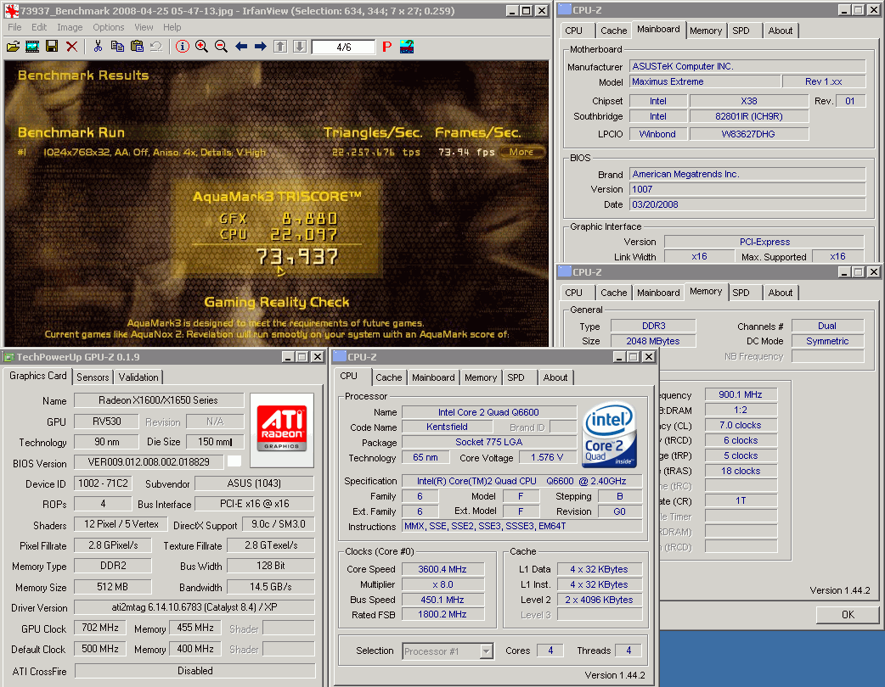Click the Driver Version ati2mtag field
Viewport: 885px width, 687px height.
194,607
